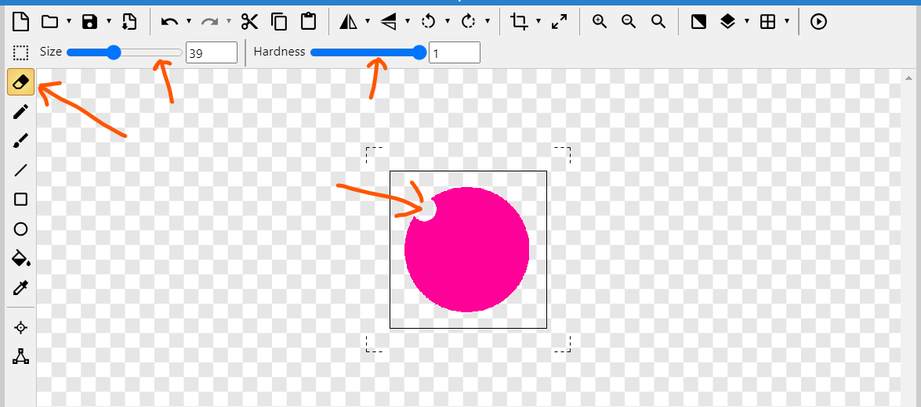This screenshot has height=407, width=921.
Task: Create a new blank image file
Action: (x=20, y=22)
